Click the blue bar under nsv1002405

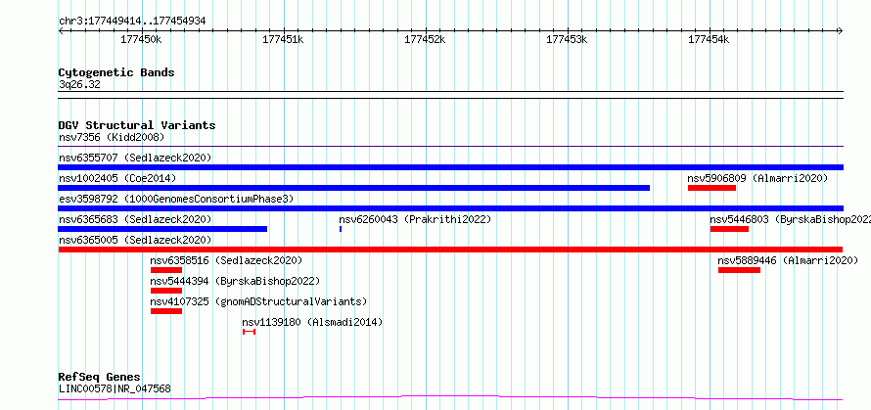pyautogui.click(x=354, y=188)
